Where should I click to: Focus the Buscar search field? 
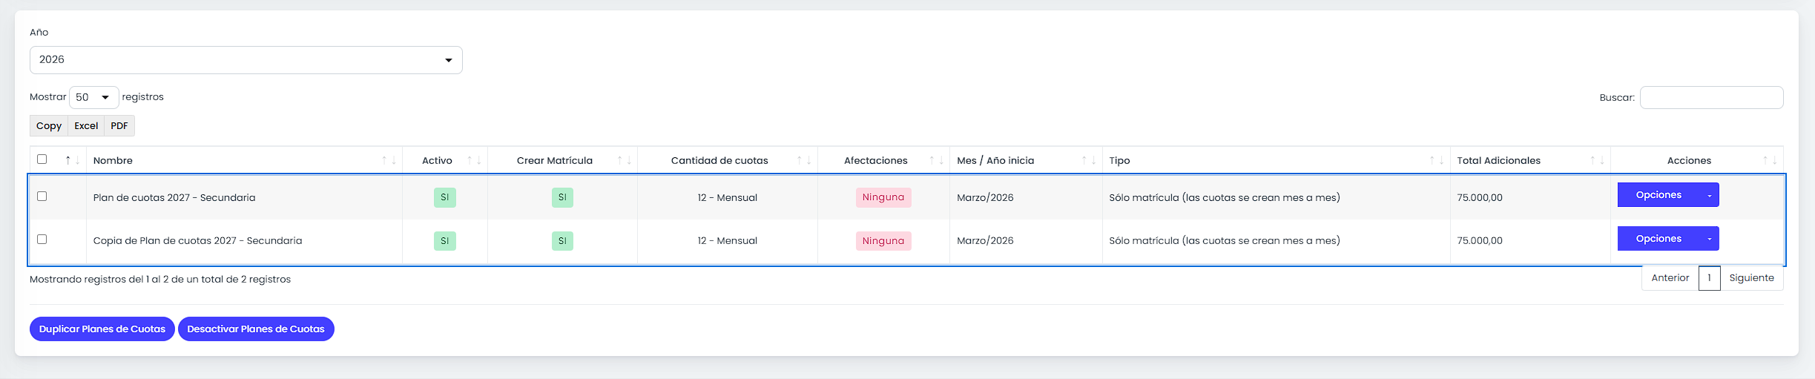point(1711,98)
